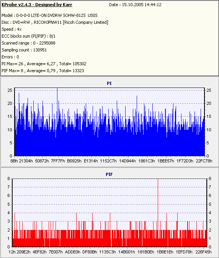Click the 1B8E1Eh label on PIF axis
This screenshot has height=258, width=219.
pyautogui.click(x=165, y=252)
